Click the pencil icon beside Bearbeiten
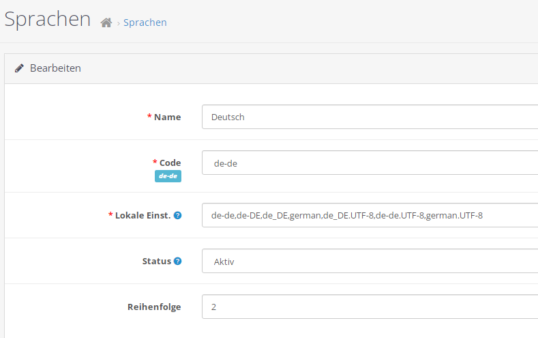 20,68
